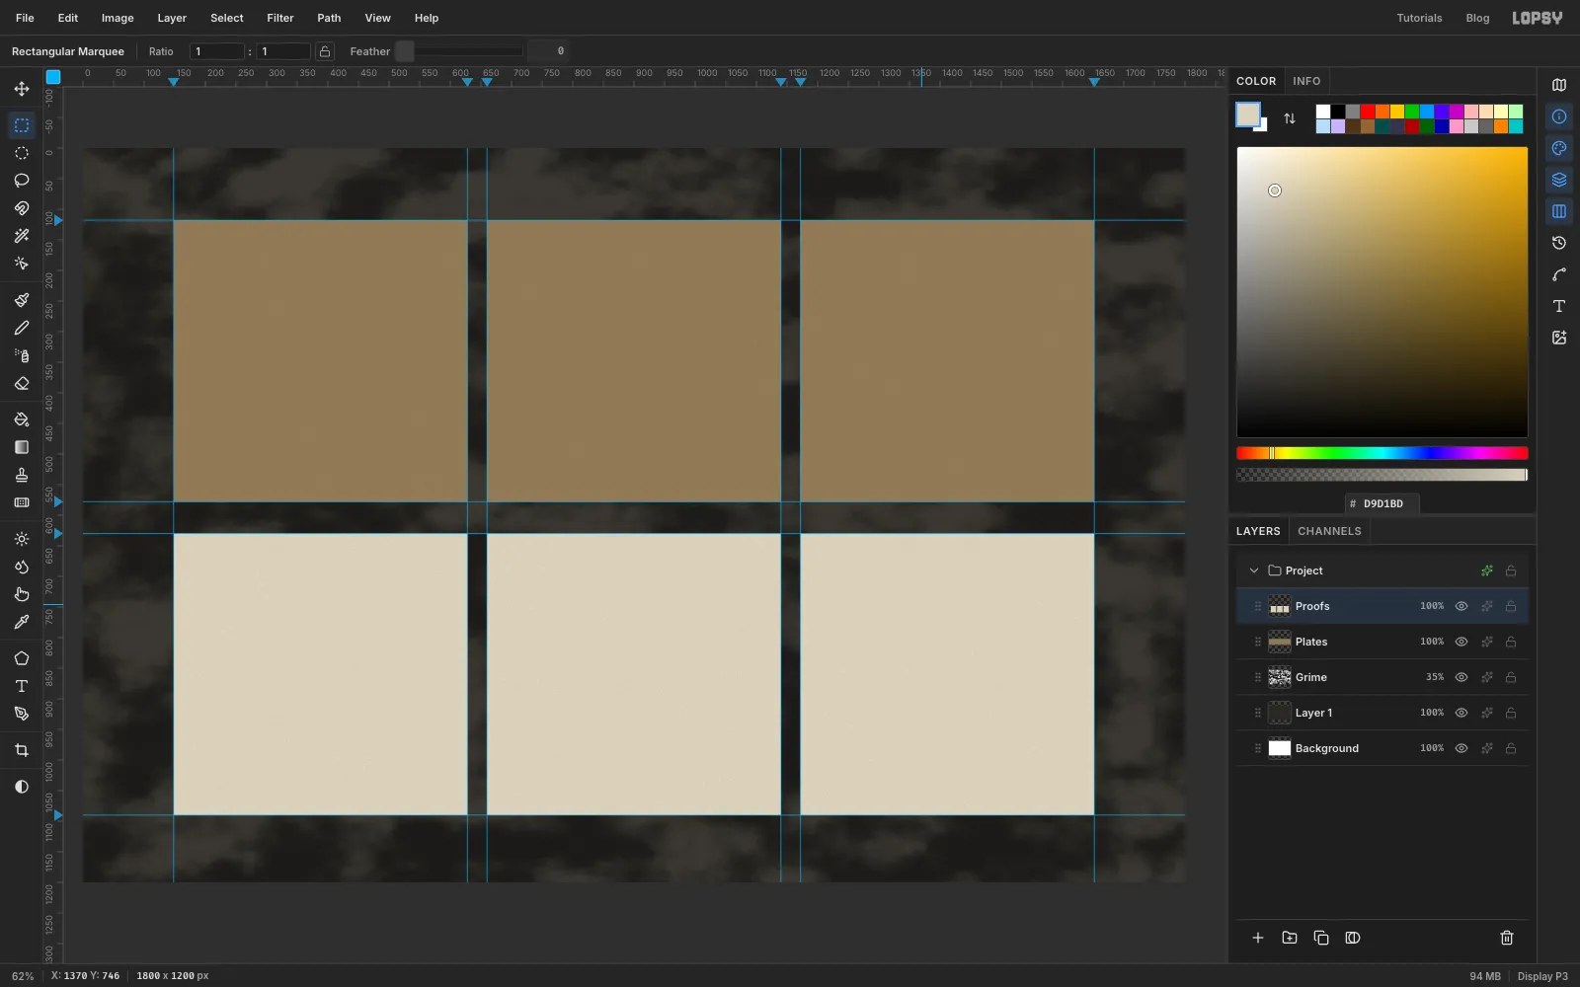Select the Text tool in left toolbar
This screenshot has height=987, width=1580.
click(x=22, y=686)
